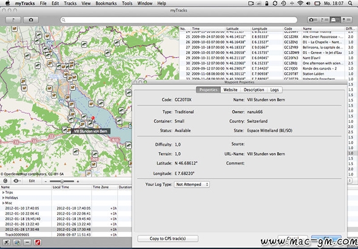Screen dimensions: 358x249
Task: Open the Tracks menu
Action: pos(70,3)
